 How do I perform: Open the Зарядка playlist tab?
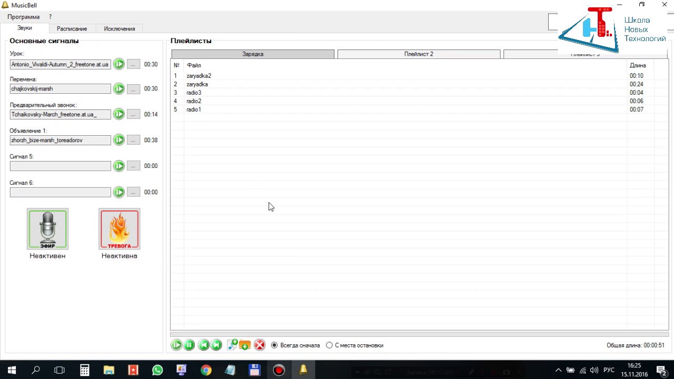(253, 54)
